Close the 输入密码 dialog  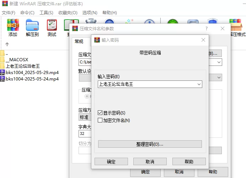203,40
